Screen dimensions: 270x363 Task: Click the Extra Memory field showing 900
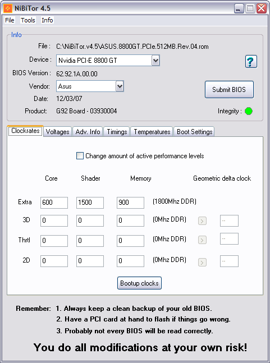tap(130, 203)
